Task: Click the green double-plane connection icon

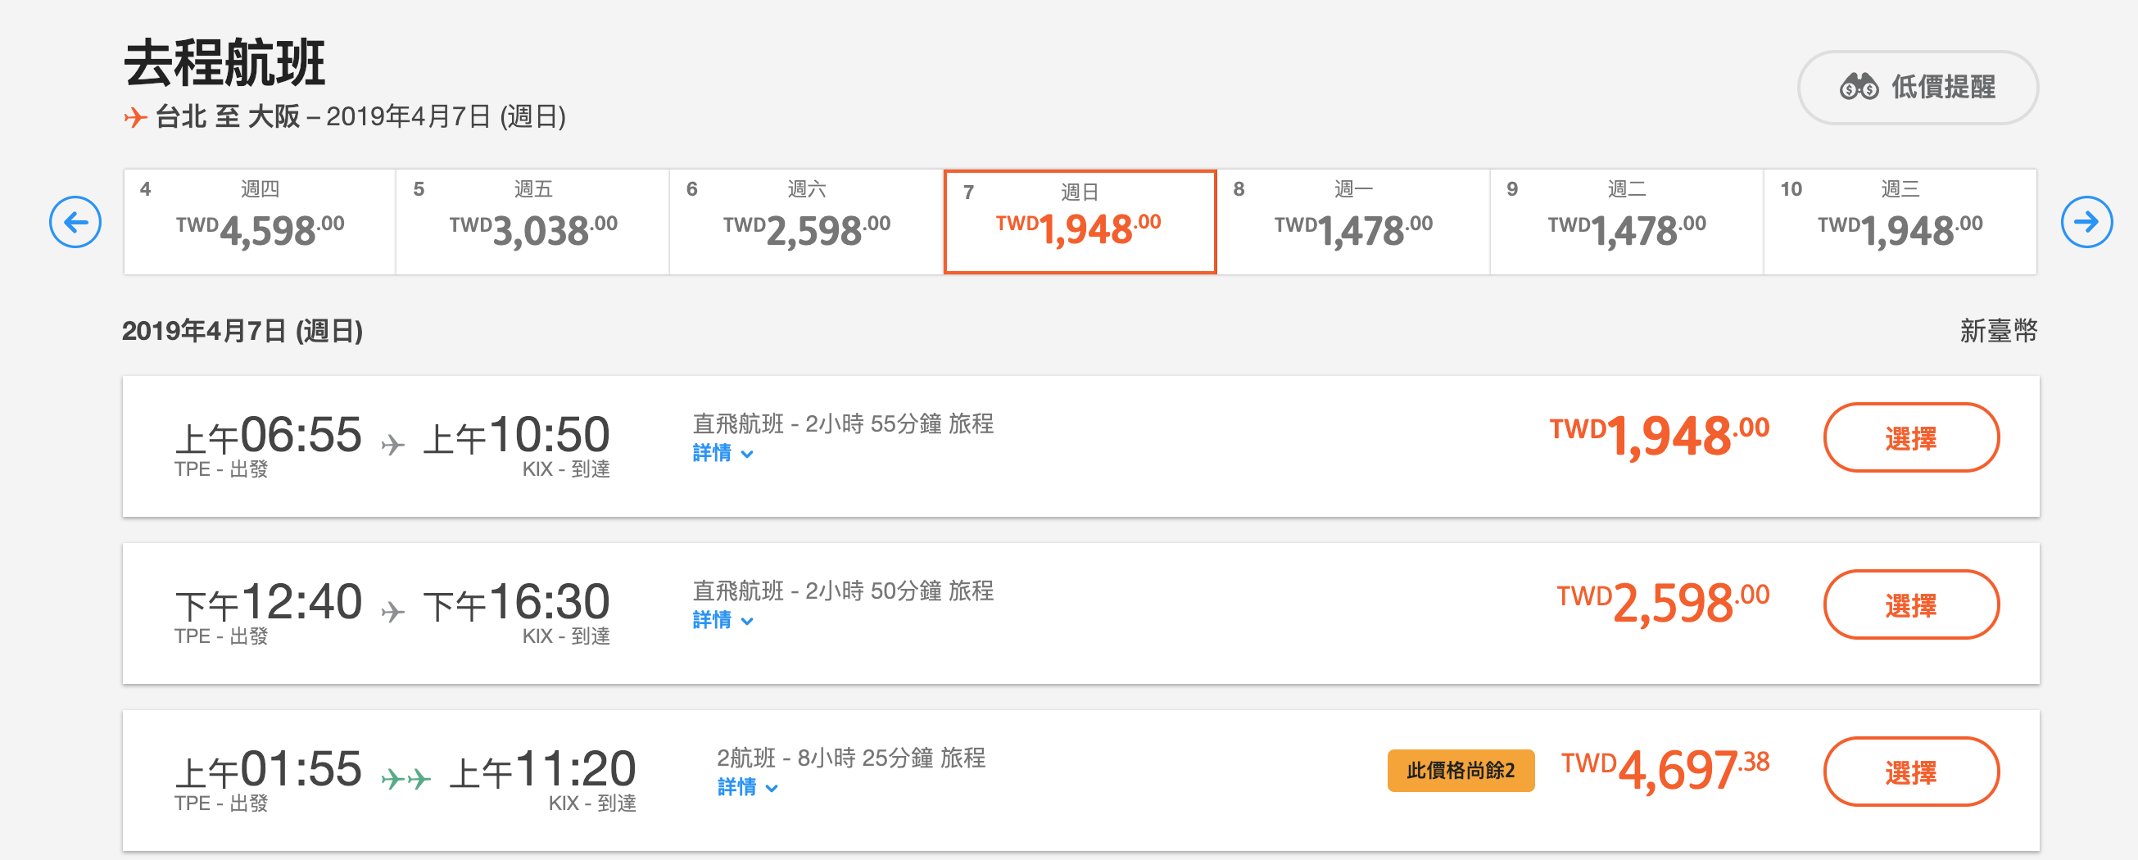Action: (x=405, y=779)
